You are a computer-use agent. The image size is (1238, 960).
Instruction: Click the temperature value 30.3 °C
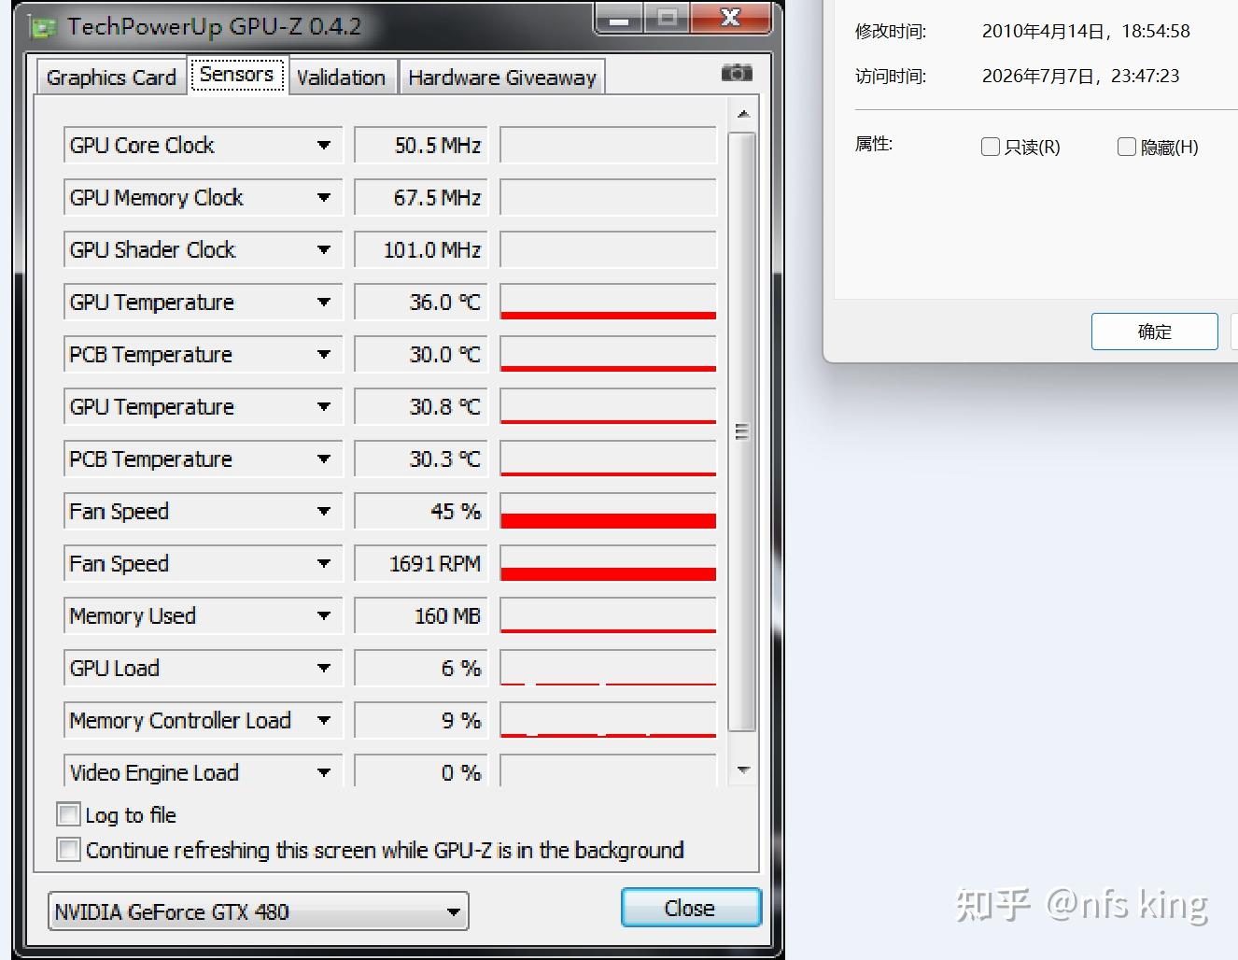point(421,459)
